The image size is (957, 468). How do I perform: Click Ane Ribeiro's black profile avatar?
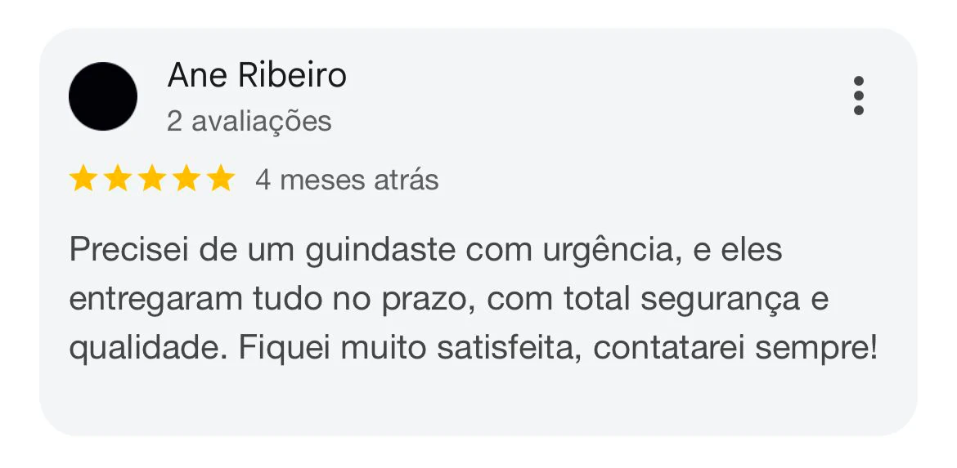pyautogui.click(x=103, y=96)
